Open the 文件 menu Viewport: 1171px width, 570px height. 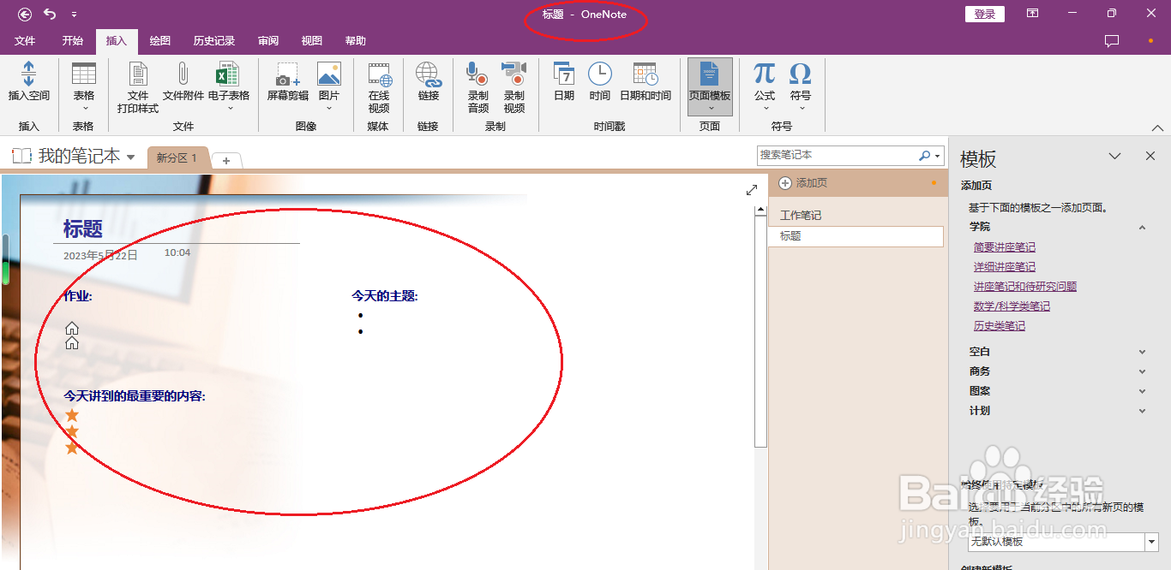pyautogui.click(x=25, y=41)
